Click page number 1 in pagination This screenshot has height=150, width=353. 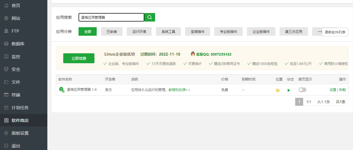[299, 102]
